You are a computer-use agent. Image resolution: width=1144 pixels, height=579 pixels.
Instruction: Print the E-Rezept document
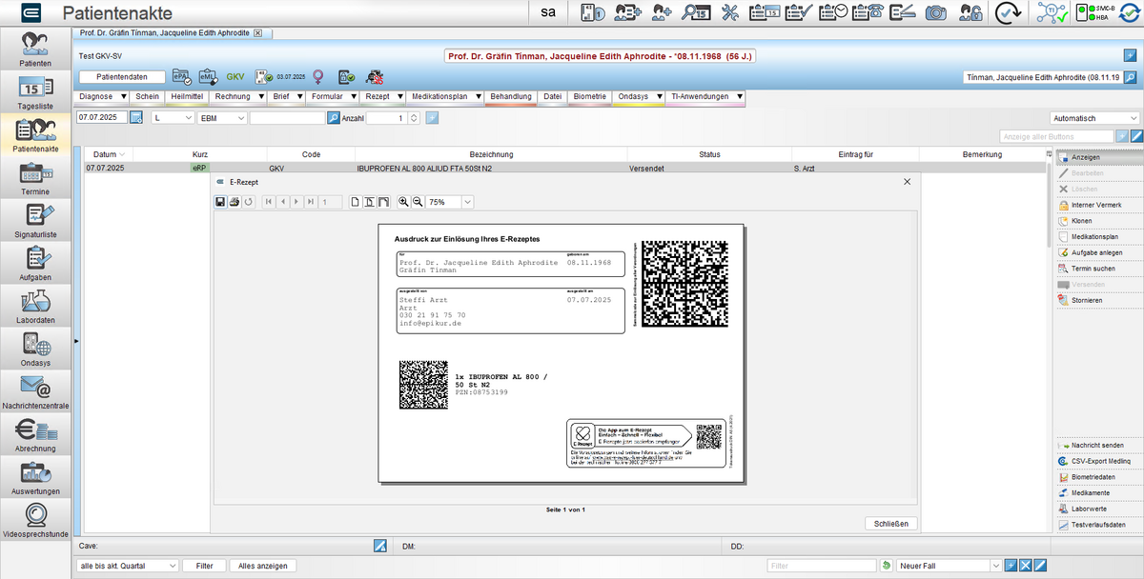tap(235, 202)
